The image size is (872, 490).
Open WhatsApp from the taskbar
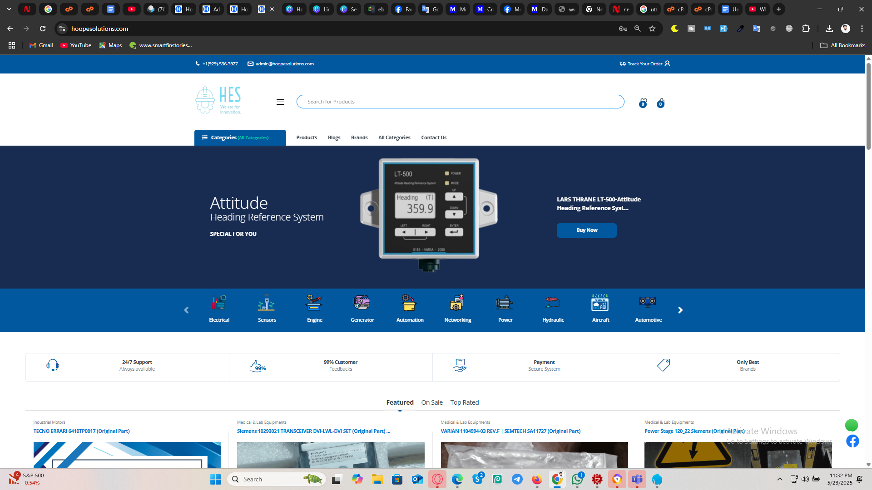click(577, 479)
